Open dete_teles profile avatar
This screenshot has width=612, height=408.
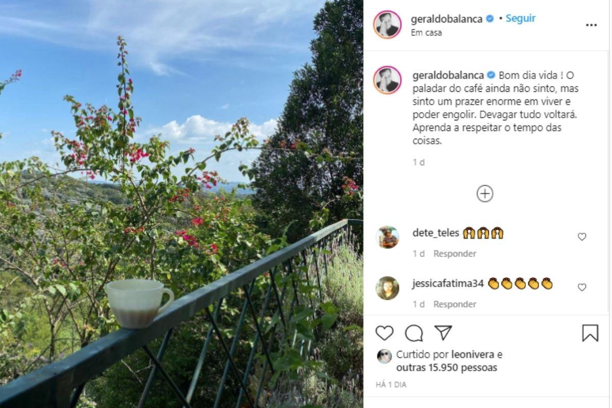[x=387, y=237]
